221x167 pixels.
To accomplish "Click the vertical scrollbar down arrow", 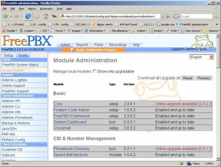I will [x=218, y=159].
